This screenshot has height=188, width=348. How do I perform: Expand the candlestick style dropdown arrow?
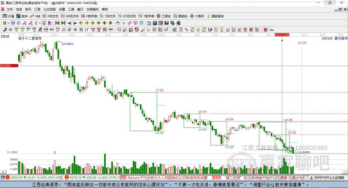click(40, 23)
